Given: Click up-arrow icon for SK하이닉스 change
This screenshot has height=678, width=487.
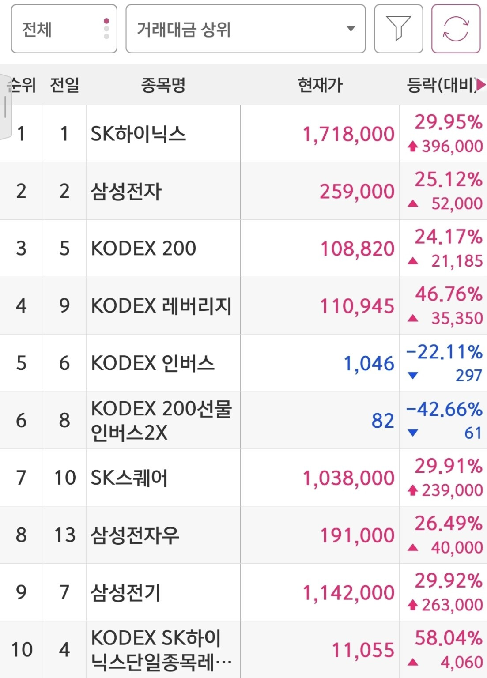Looking at the screenshot, I should pyautogui.click(x=413, y=146).
